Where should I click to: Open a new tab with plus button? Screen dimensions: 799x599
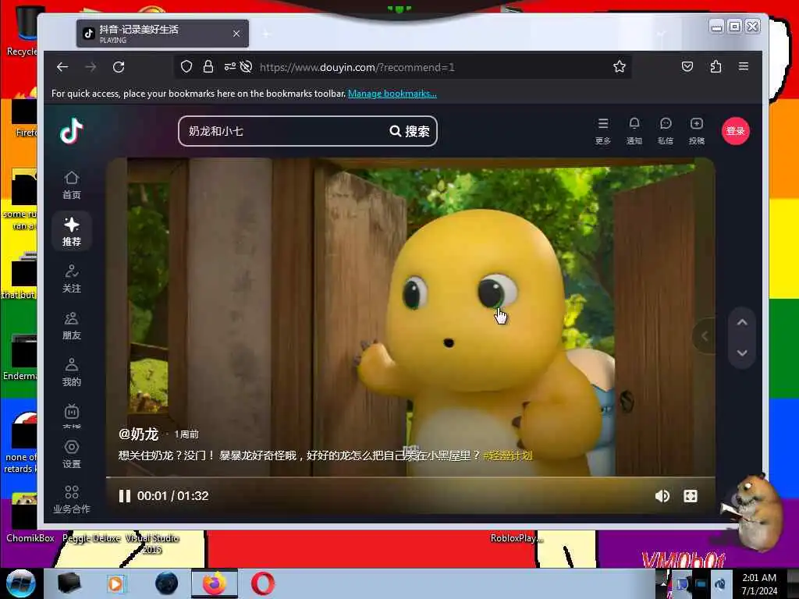[x=266, y=34]
